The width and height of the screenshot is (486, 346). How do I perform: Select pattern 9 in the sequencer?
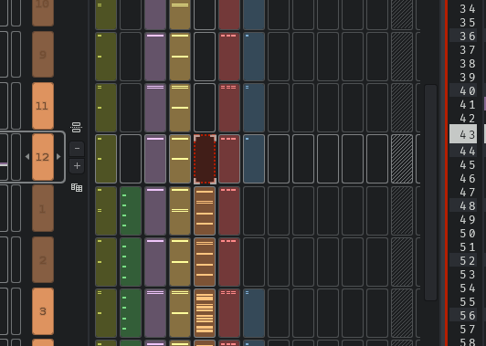coord(43,54)
